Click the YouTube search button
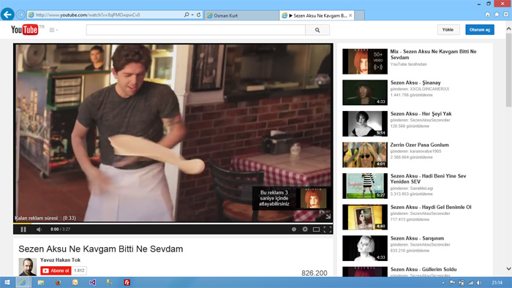Image resolution: width=512 pixels, height=288 pixels. point(317,30)
